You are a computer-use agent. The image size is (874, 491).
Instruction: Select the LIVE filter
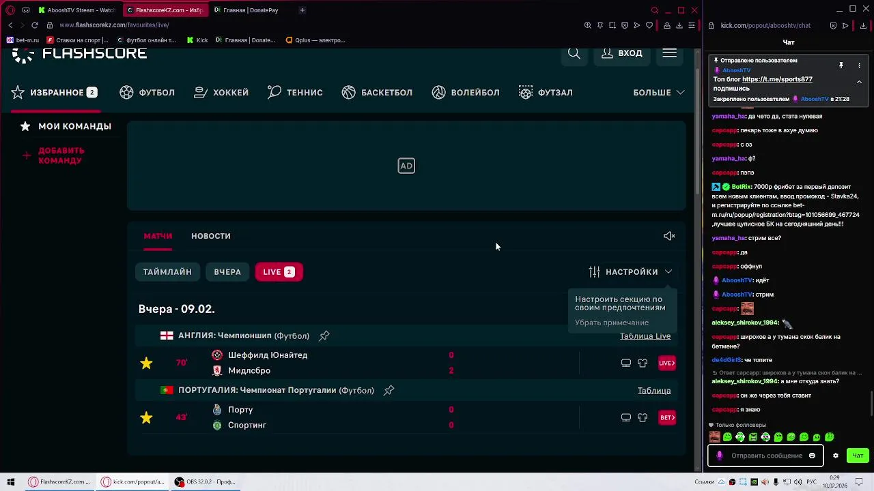[x=279, y=271]
